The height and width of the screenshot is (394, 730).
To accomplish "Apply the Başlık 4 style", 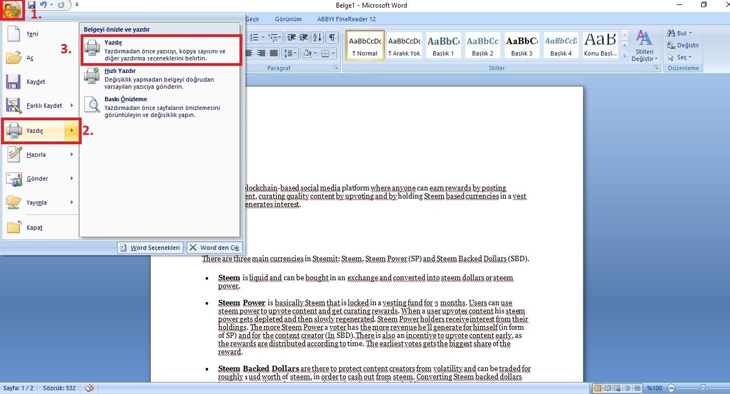I will [x=561, y=45].
